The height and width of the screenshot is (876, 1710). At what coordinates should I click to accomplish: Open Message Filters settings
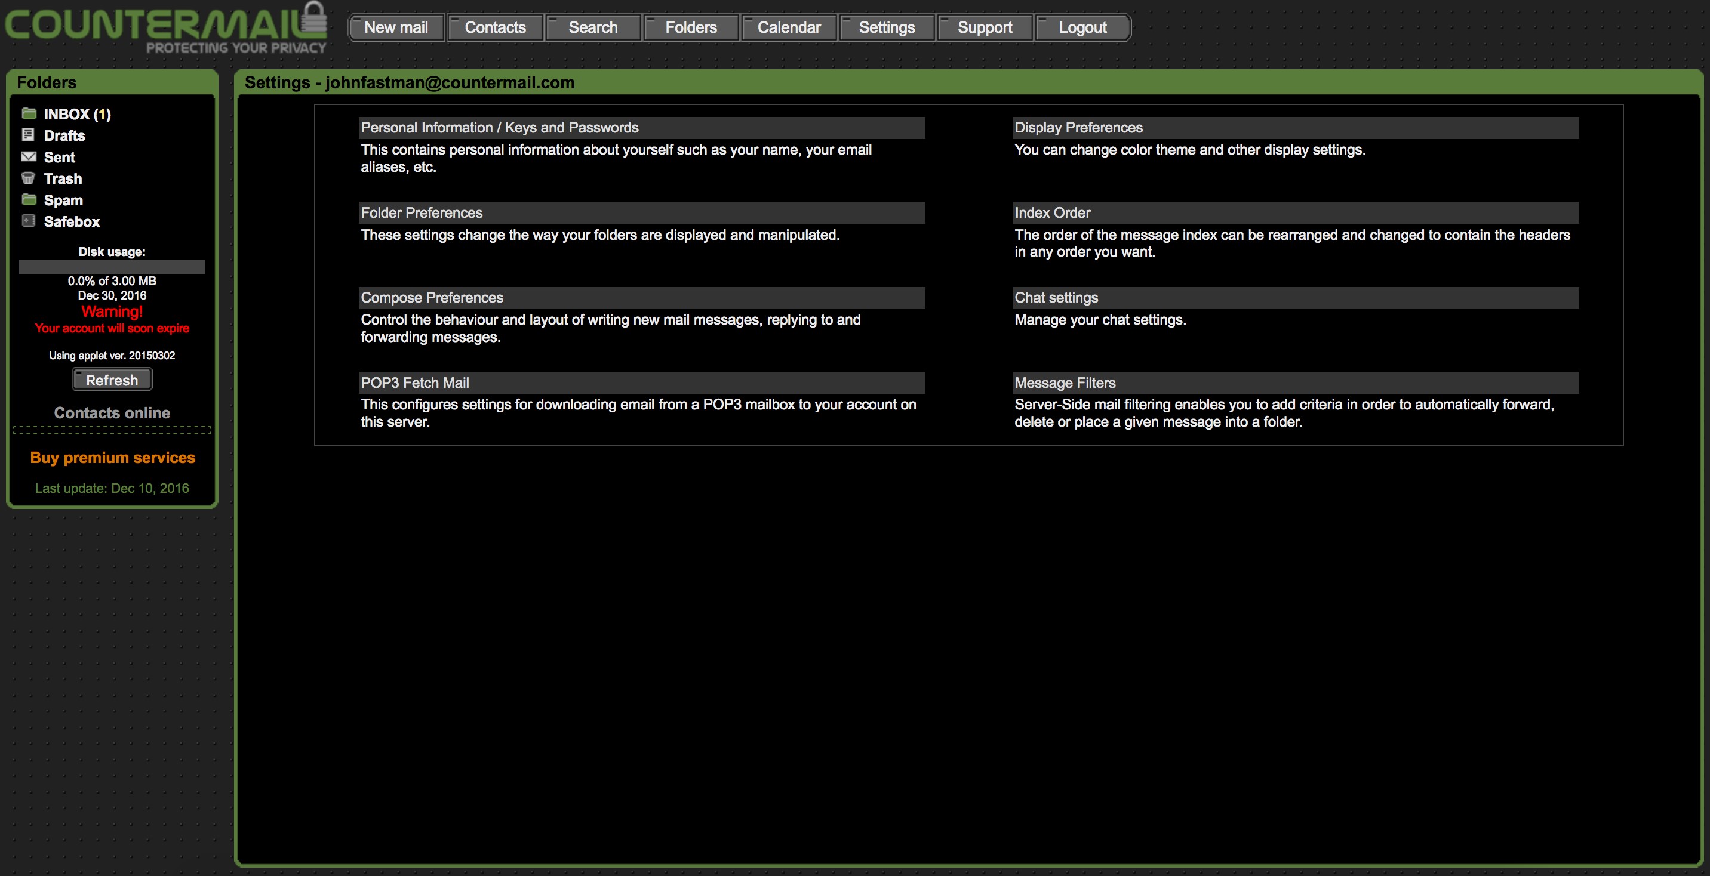(x=1064, y=383)
